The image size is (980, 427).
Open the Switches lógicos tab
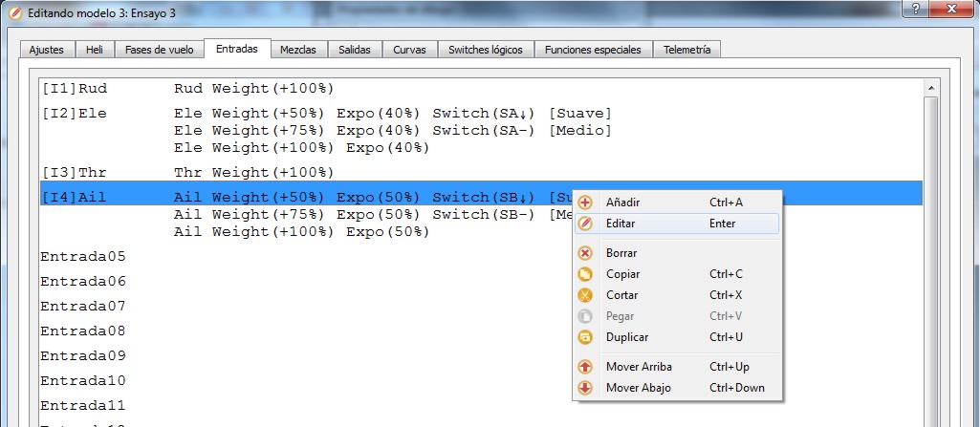(x=486, y=50)
